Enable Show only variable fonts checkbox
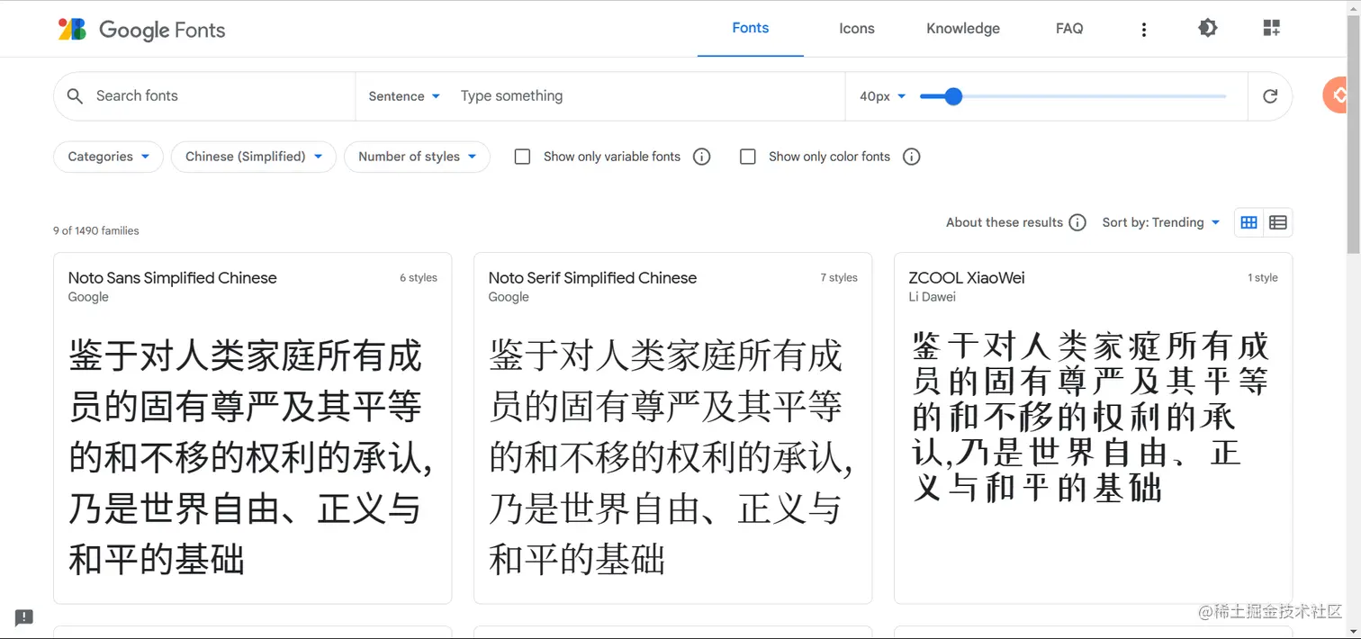 [522, 157]
